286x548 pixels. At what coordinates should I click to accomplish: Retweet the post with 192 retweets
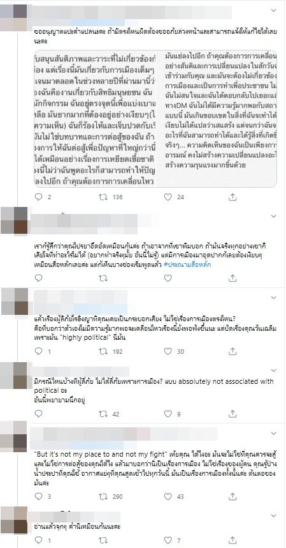pos(103,351)
